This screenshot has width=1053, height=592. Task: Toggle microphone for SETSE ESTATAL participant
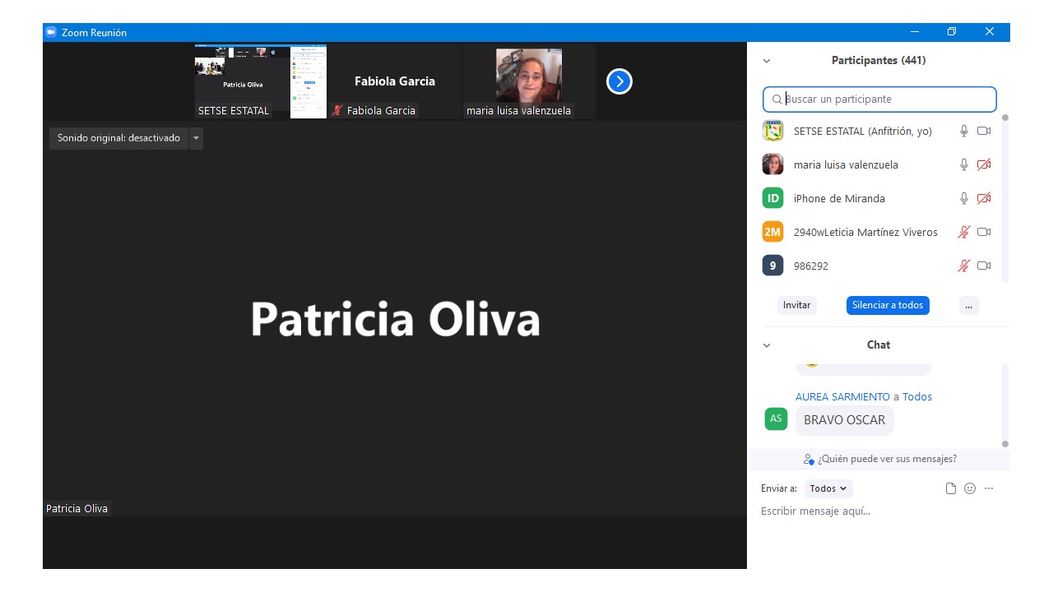pos(964,131)
